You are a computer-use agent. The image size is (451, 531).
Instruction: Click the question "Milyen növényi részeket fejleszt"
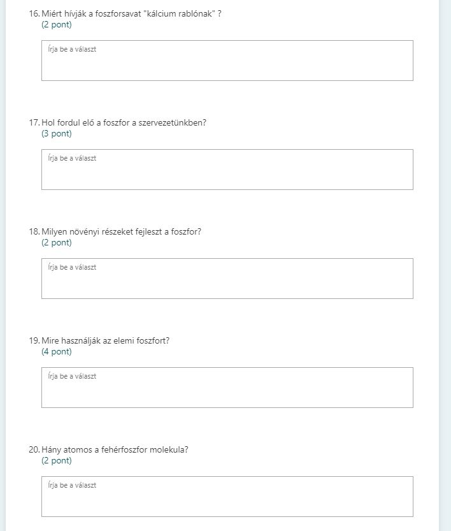click(121, 231)
